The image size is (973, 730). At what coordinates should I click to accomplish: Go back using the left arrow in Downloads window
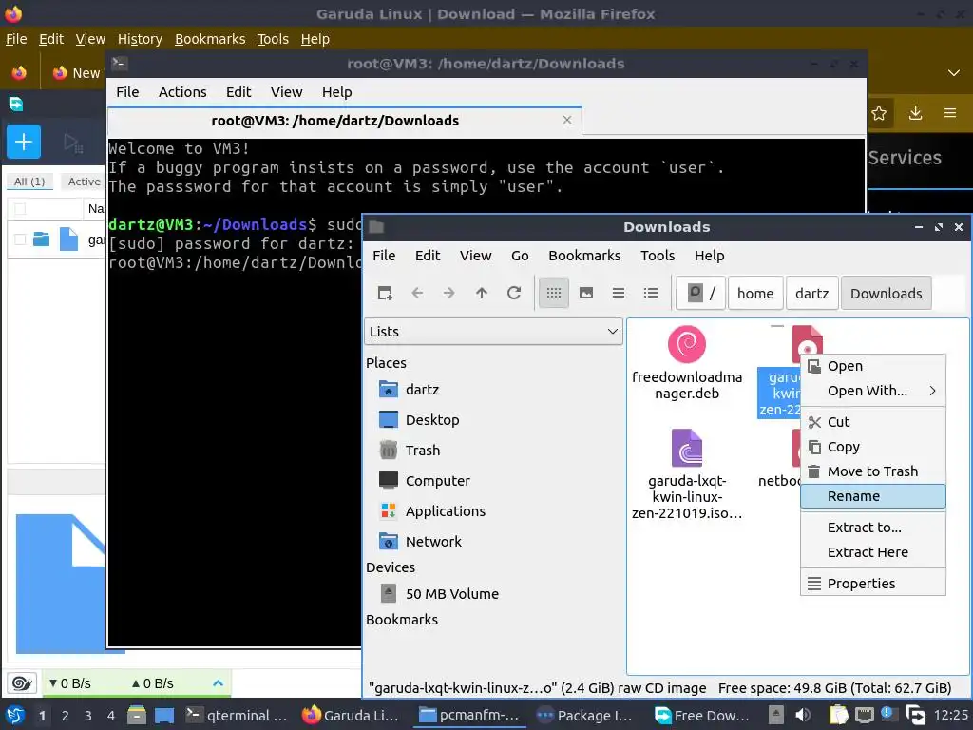(417, 293)
